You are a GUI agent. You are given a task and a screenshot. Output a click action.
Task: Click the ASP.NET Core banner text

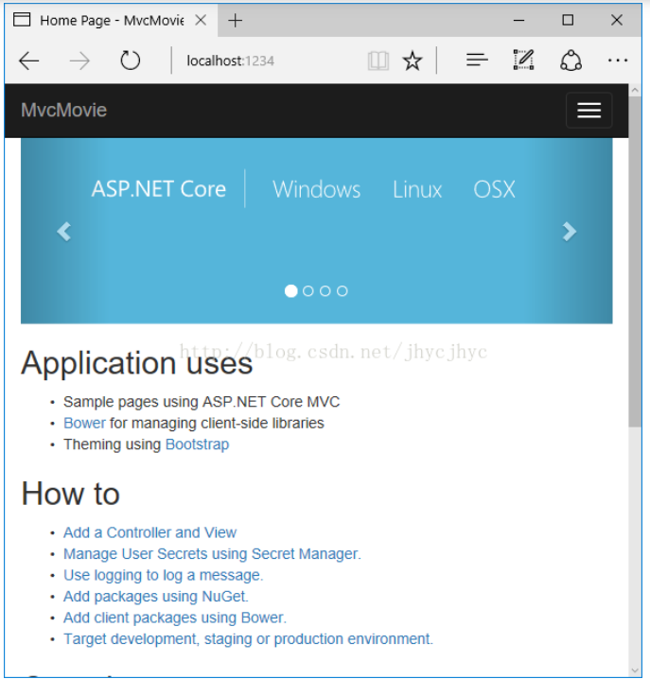click(x=159, y=189)
